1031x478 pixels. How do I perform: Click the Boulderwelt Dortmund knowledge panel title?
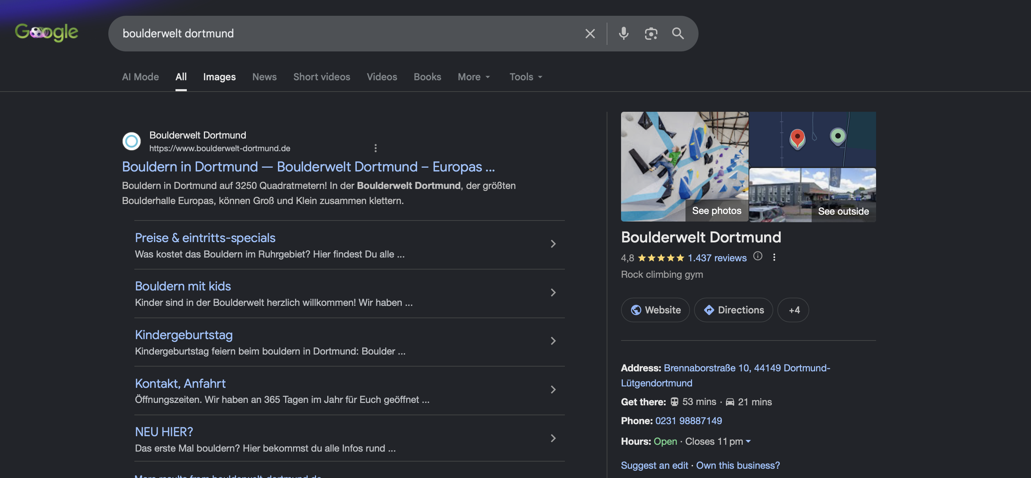coord(701,237)
